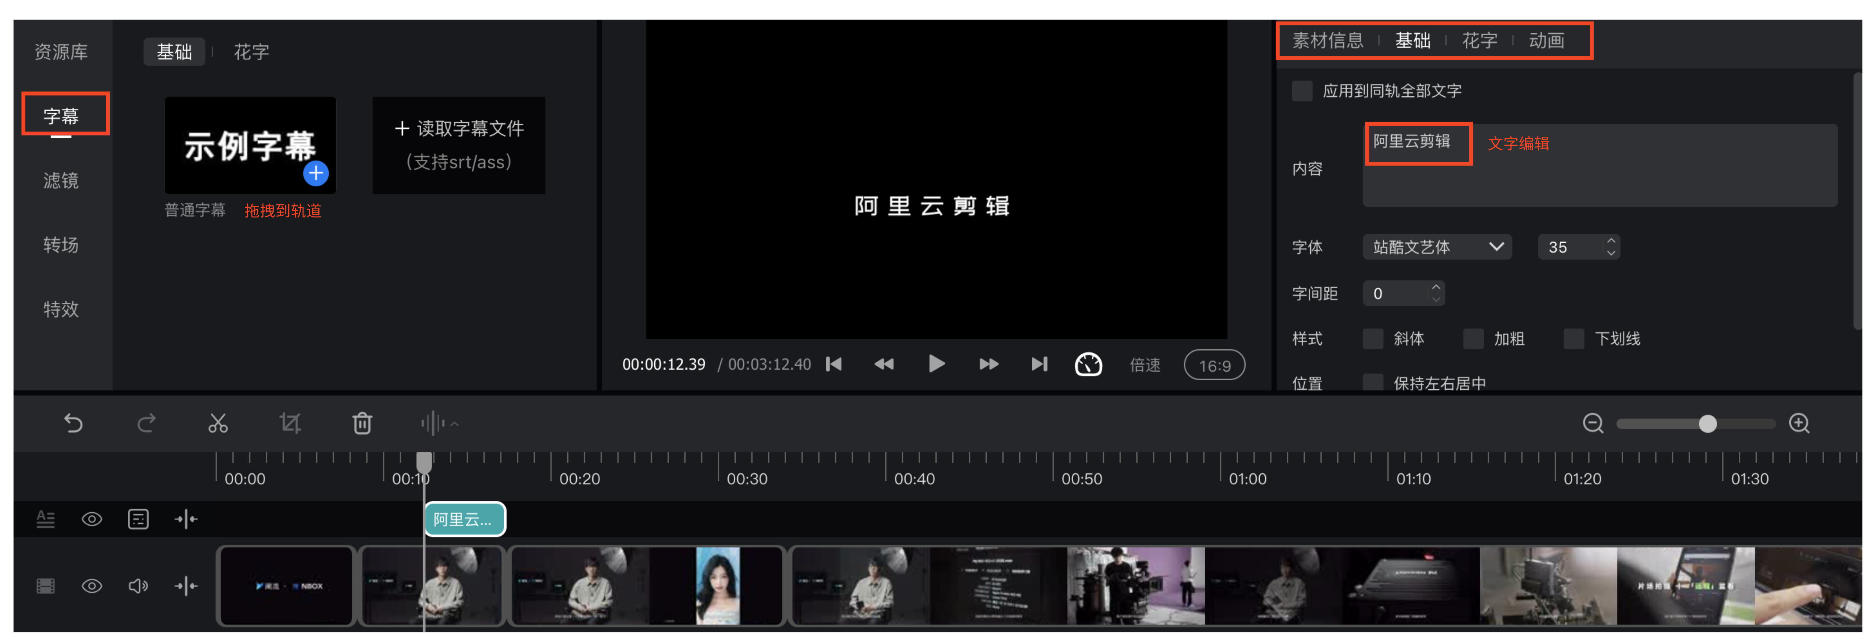This screenshot has width=1871, height=641.
Task: Open the playback speed gauge icon
Action: coord(1088,364)
